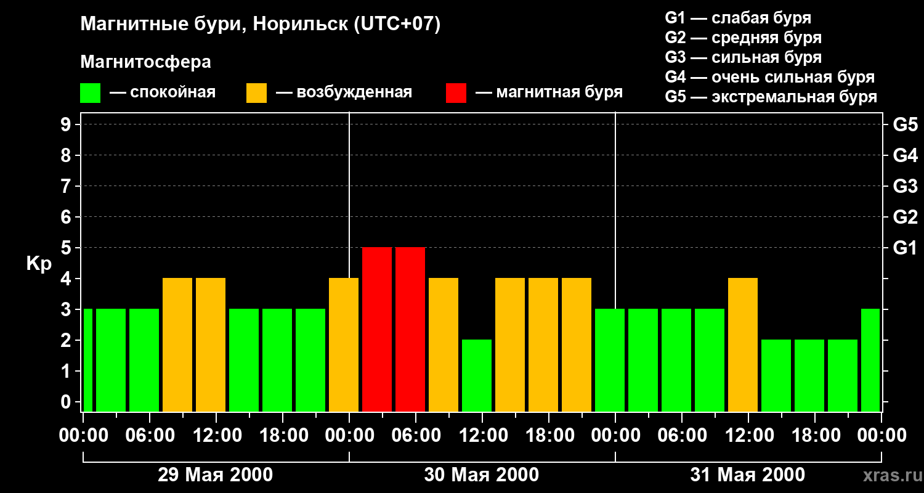Click the '— возбужденная' legend label
The image size is (924, 493).
click(344, 92)
